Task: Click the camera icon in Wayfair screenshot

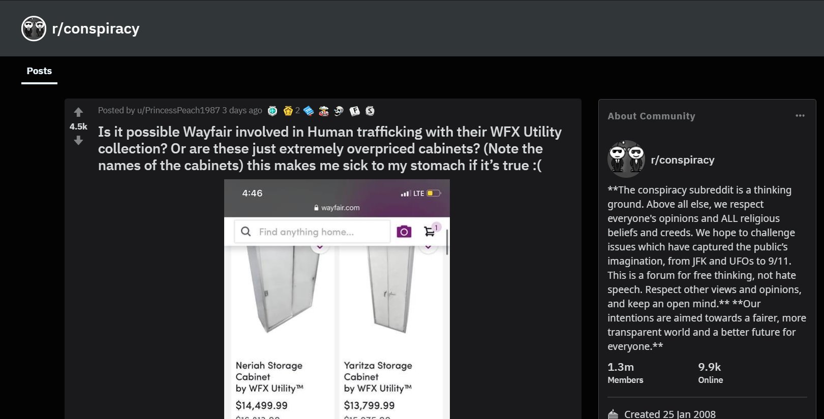Action: [404, 232]
